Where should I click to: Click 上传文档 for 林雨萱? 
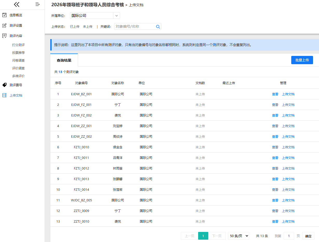(288, 168)
